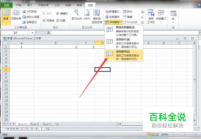201x139 pixels.
Task: Click status bar Page Break Preview icon
Action: [x=157, y=134]
